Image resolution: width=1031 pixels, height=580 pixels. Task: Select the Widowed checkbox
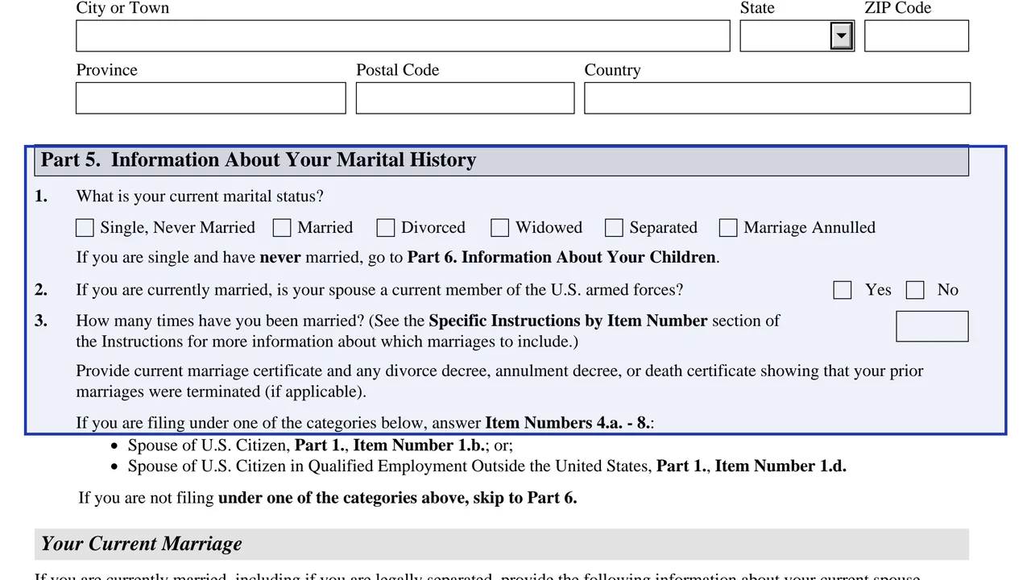500,228
